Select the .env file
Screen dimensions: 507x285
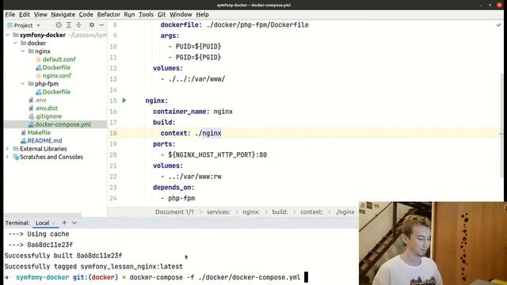click(x=40, y=100)
